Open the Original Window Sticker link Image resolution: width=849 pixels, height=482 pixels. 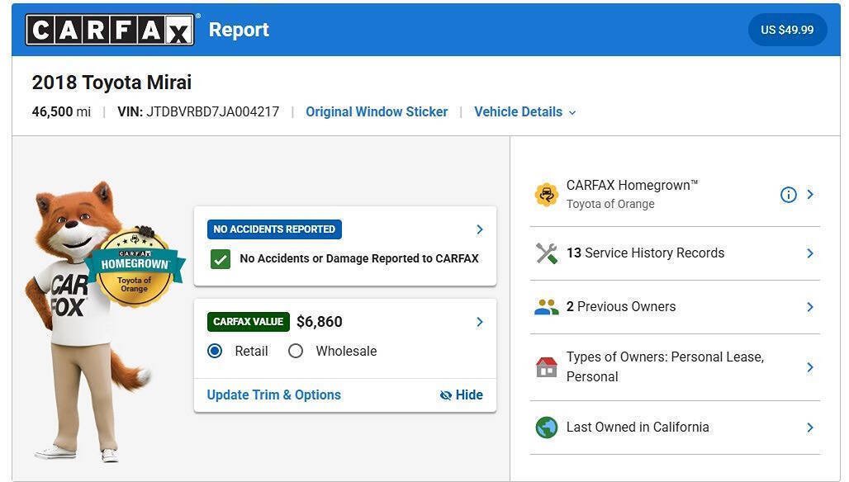tap(377, 112)
